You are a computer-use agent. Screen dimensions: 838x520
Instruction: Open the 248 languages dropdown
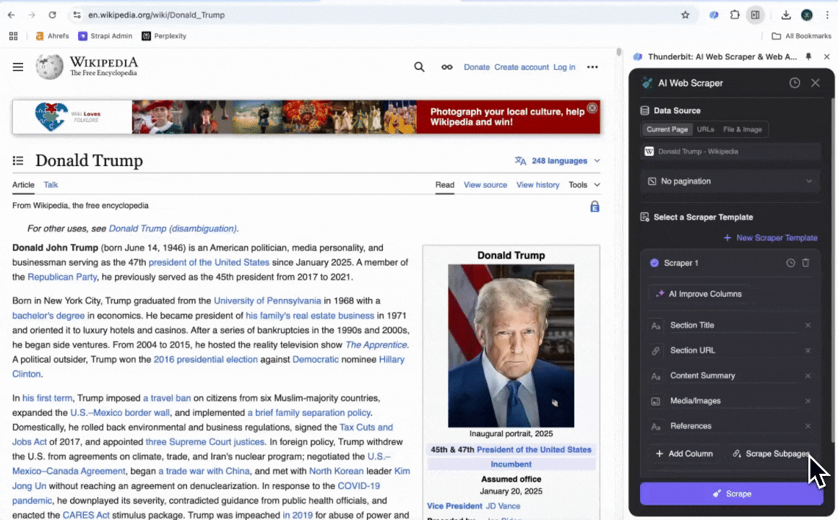pos(558,160)
